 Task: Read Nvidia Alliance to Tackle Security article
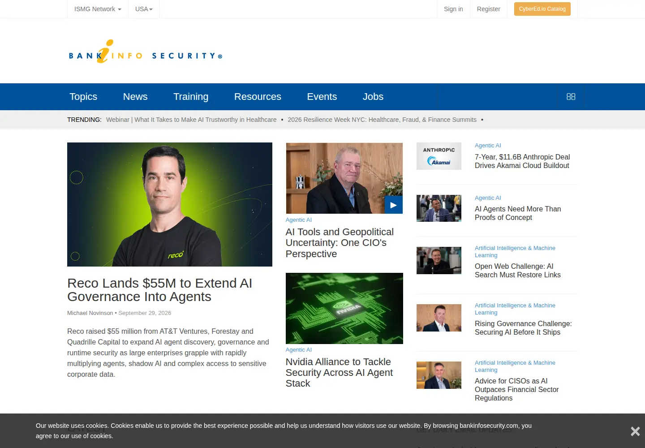click(x=339, y=372)
